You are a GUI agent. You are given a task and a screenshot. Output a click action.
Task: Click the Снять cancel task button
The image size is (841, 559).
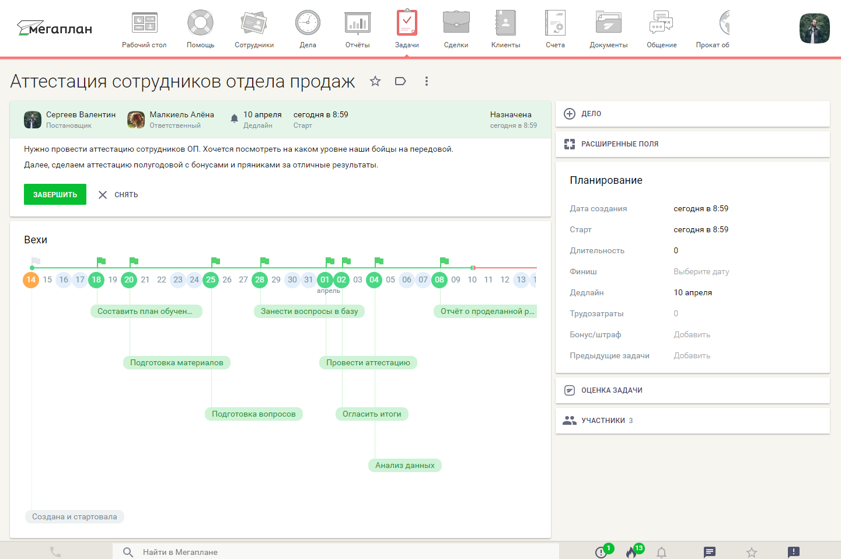point(118,195)
